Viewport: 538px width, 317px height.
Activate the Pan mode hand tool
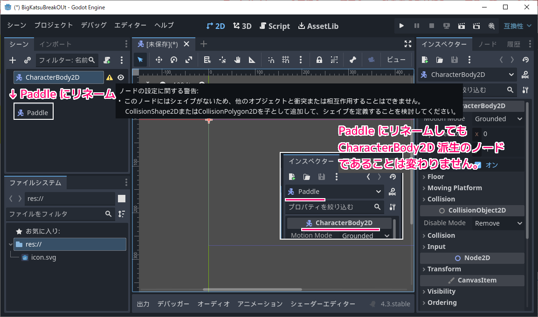237,60
